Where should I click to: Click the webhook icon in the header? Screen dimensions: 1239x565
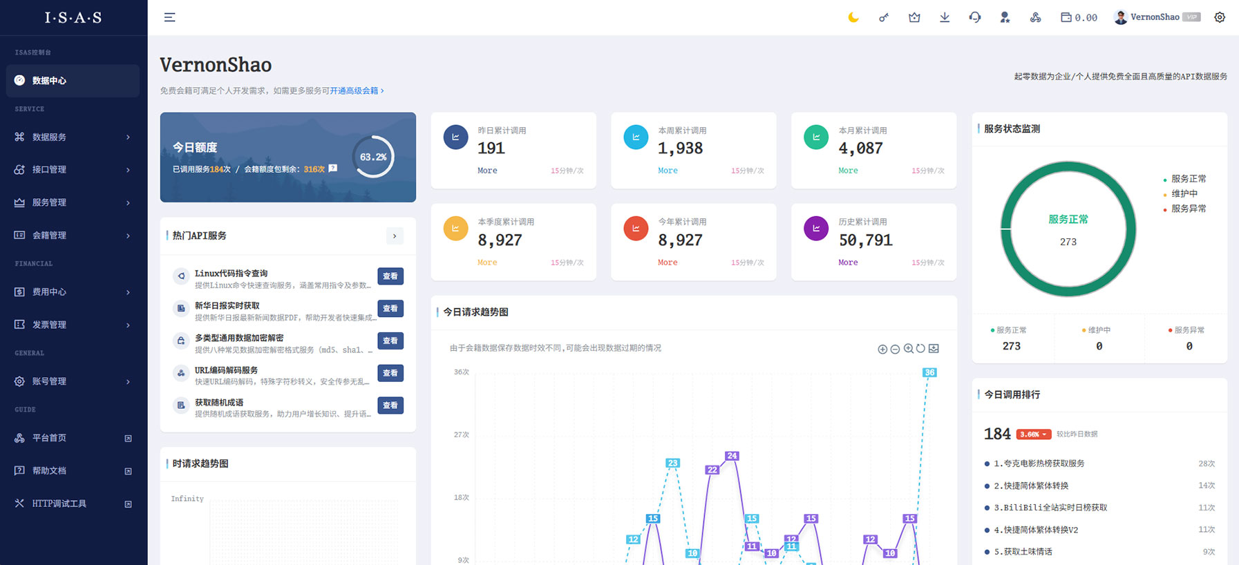[x=1035, y=17]
